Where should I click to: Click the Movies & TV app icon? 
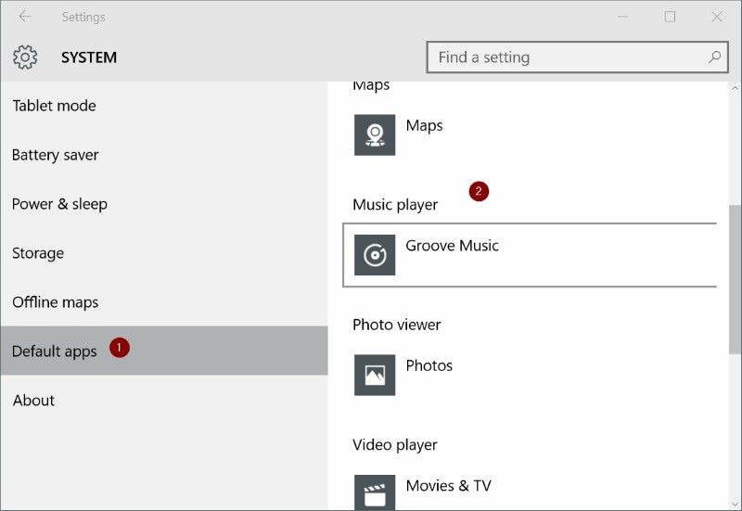[375, 492]
